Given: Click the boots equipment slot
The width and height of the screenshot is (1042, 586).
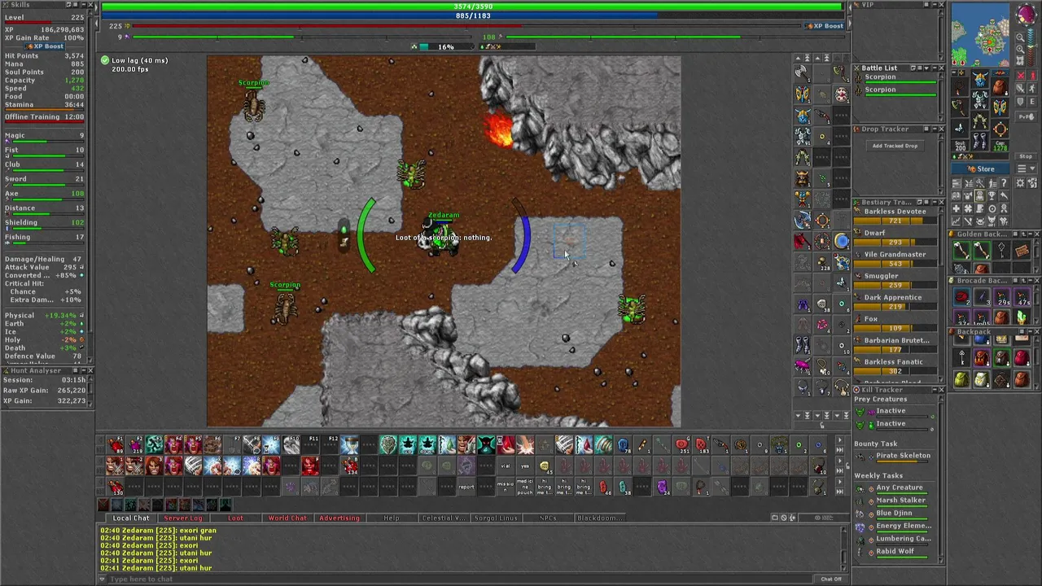Looking at the screenshot, I should click(x=980, y=141).
